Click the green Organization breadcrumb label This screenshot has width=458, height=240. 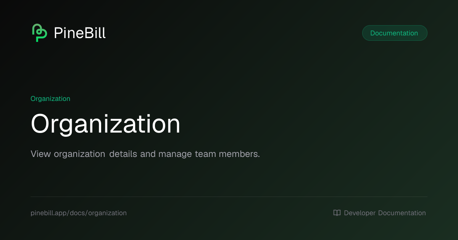pyautogui.click(x=50, y=99)
